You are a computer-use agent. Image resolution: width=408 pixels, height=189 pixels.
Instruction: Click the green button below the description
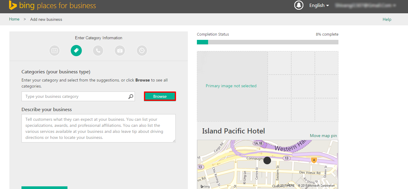[44, 188]
